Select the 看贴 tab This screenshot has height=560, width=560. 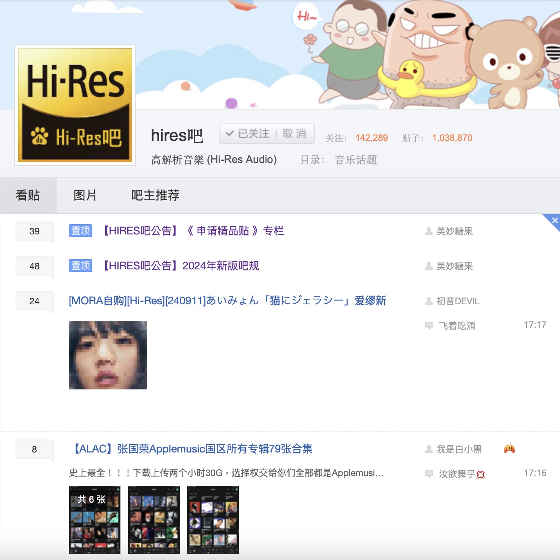click(x=28, y=195)
